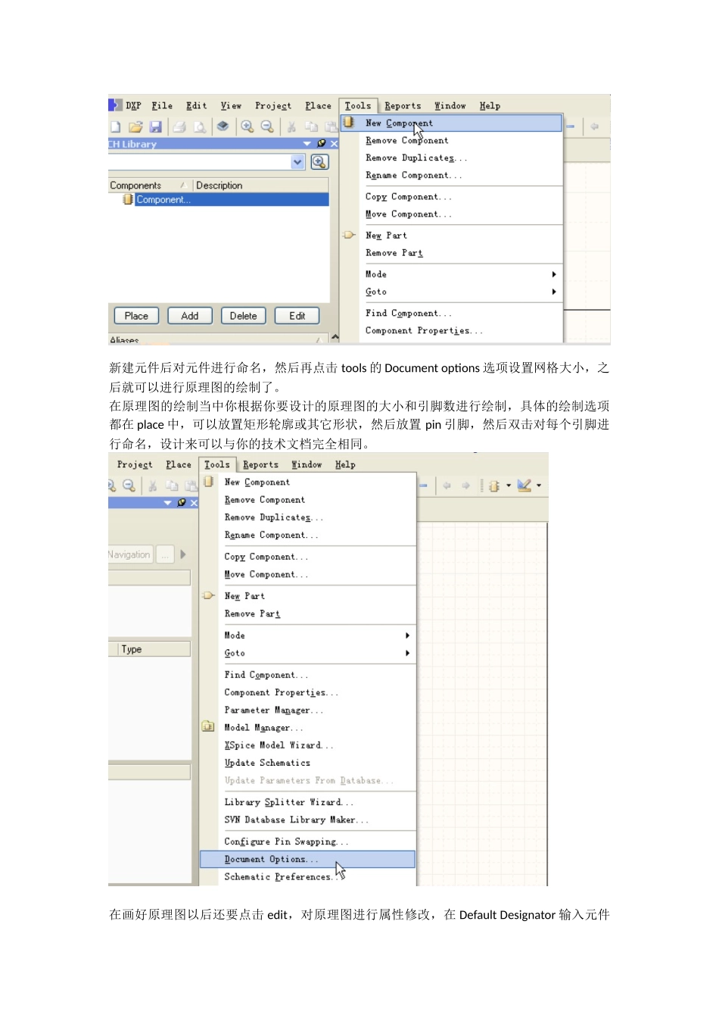719x1018 pixels.
Task: Click the new document icon in first screenshot toolbar
Action: (x=116, y=126)
